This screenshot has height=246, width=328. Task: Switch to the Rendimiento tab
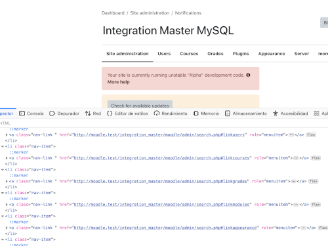(171, 113)
